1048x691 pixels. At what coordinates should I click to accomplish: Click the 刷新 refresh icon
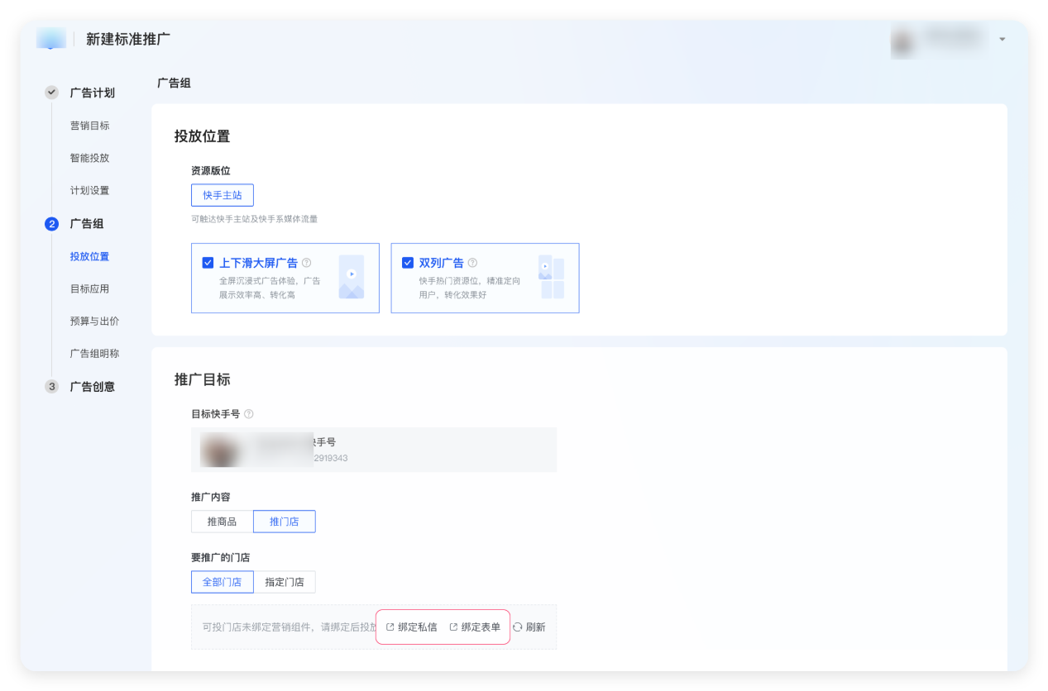click(x=518, y=627)
